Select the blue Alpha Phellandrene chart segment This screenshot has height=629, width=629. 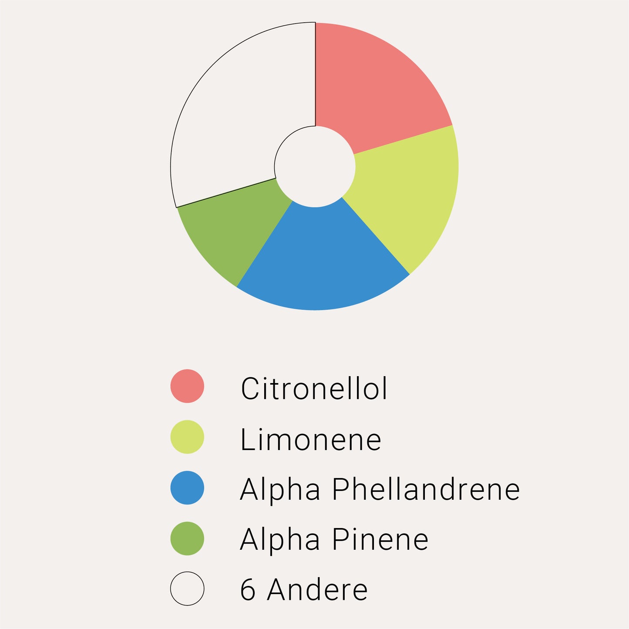pos(320,257)
